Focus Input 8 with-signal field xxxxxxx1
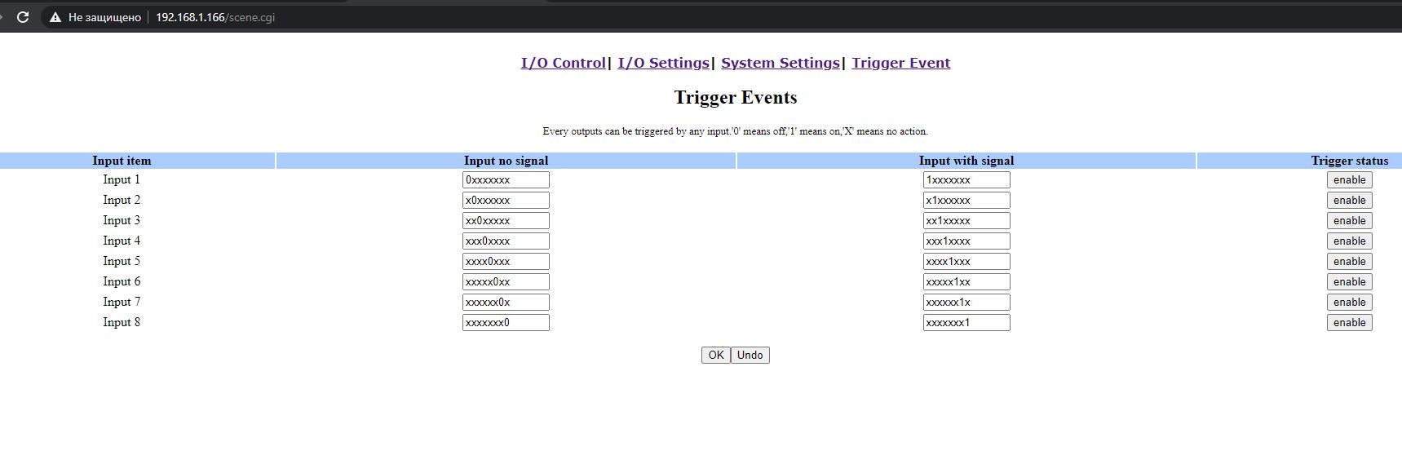Image resolution: width=1402 pixels, height=473 pixels. tap(966, 322)
